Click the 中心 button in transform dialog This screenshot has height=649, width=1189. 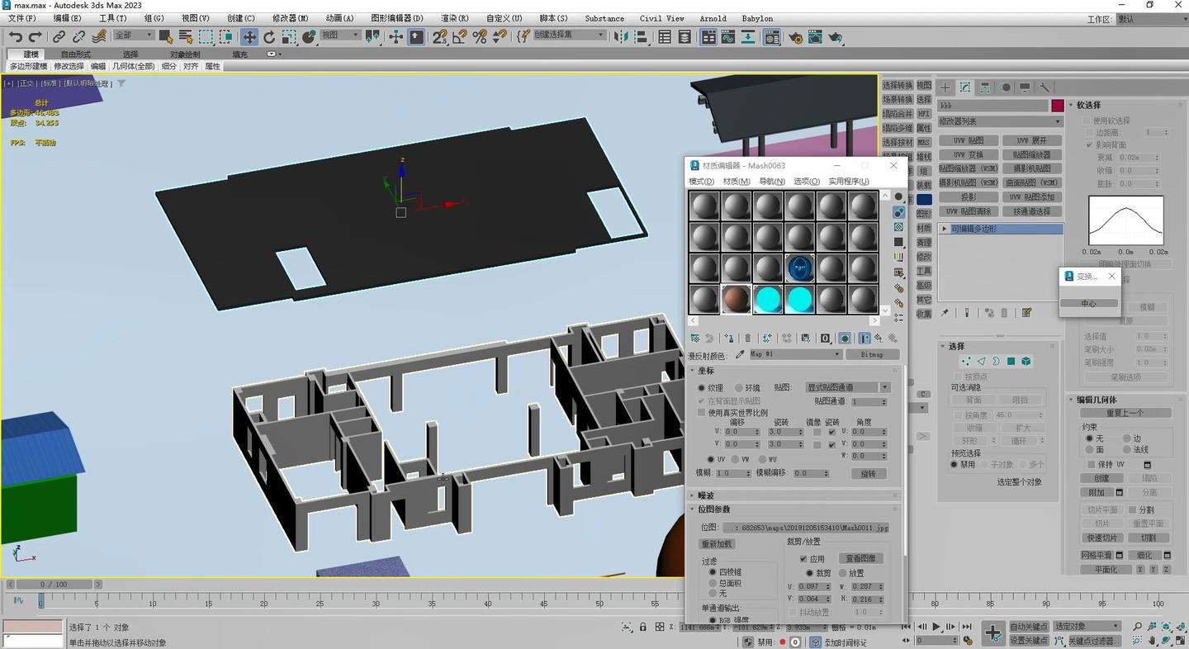pyautogui.click(x=1089, y=303)
